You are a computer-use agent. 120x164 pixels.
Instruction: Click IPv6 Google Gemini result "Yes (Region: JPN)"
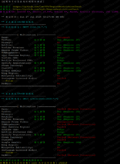coord(69,142)
